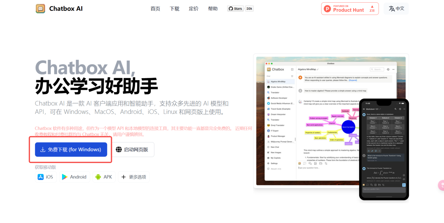Open the dark phone mockup image
444x223 pixels.
click(x=384, y=149)
